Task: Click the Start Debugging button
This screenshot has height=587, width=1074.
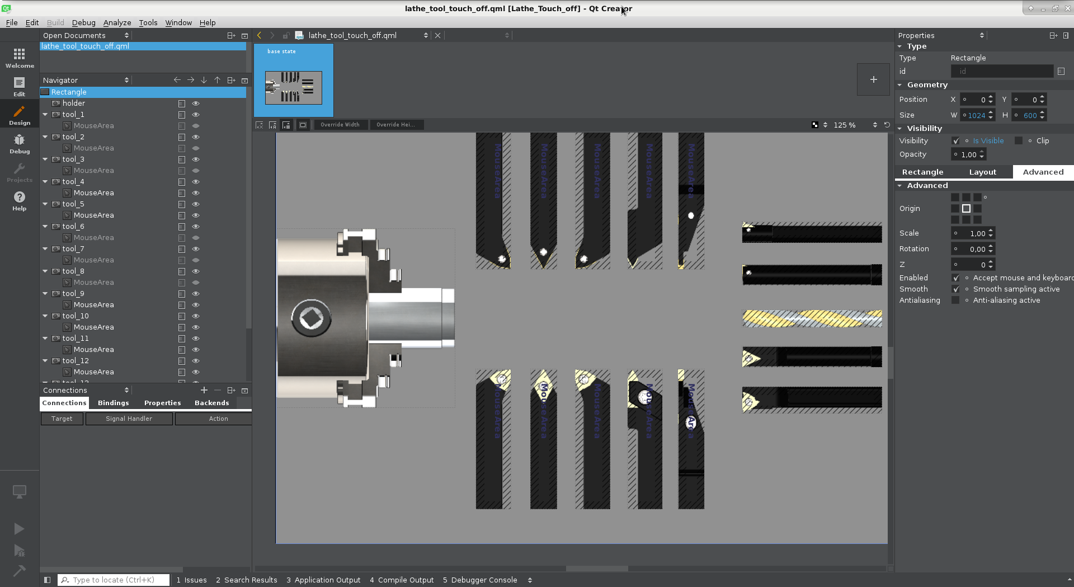Action: click(19, 551)
